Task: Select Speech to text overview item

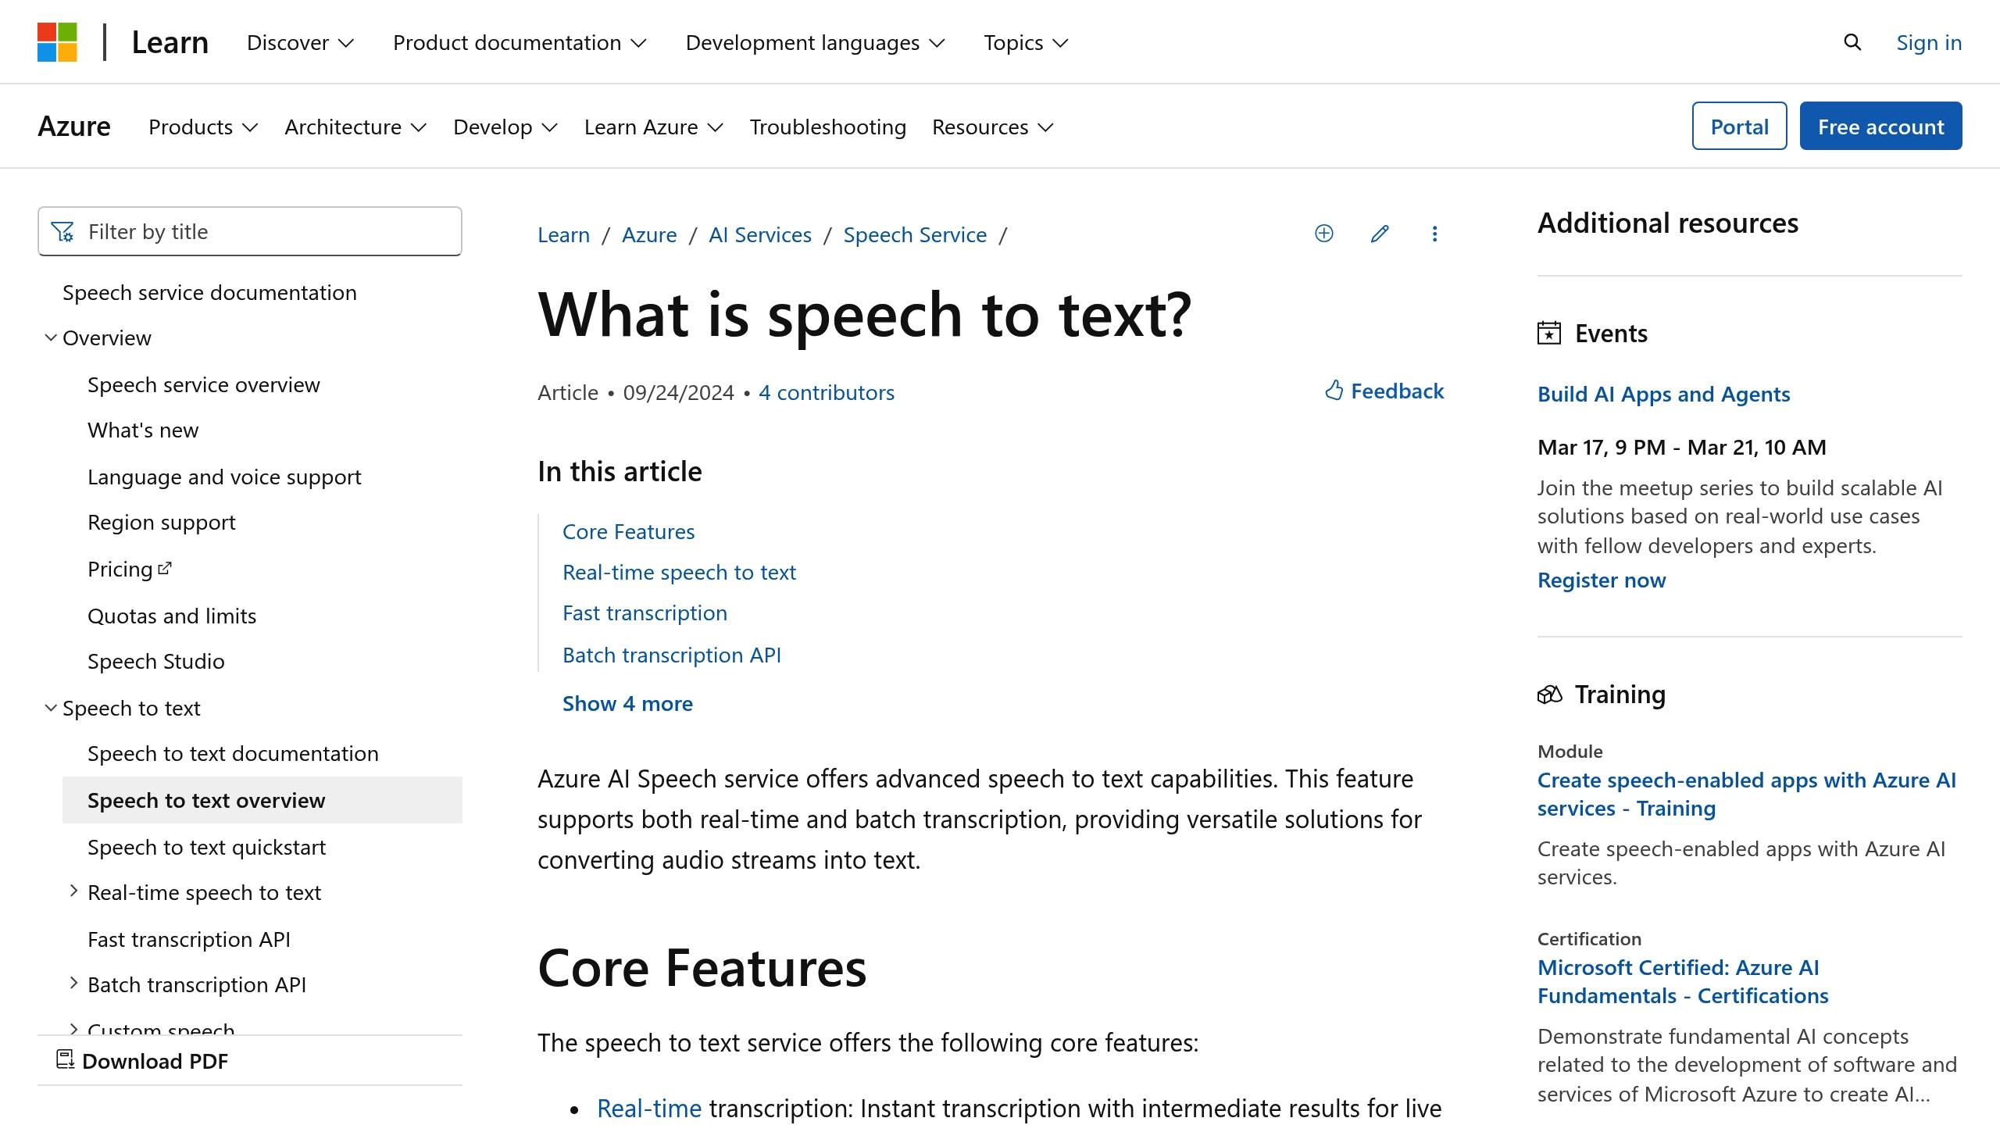Action: [x=262, y=800]
